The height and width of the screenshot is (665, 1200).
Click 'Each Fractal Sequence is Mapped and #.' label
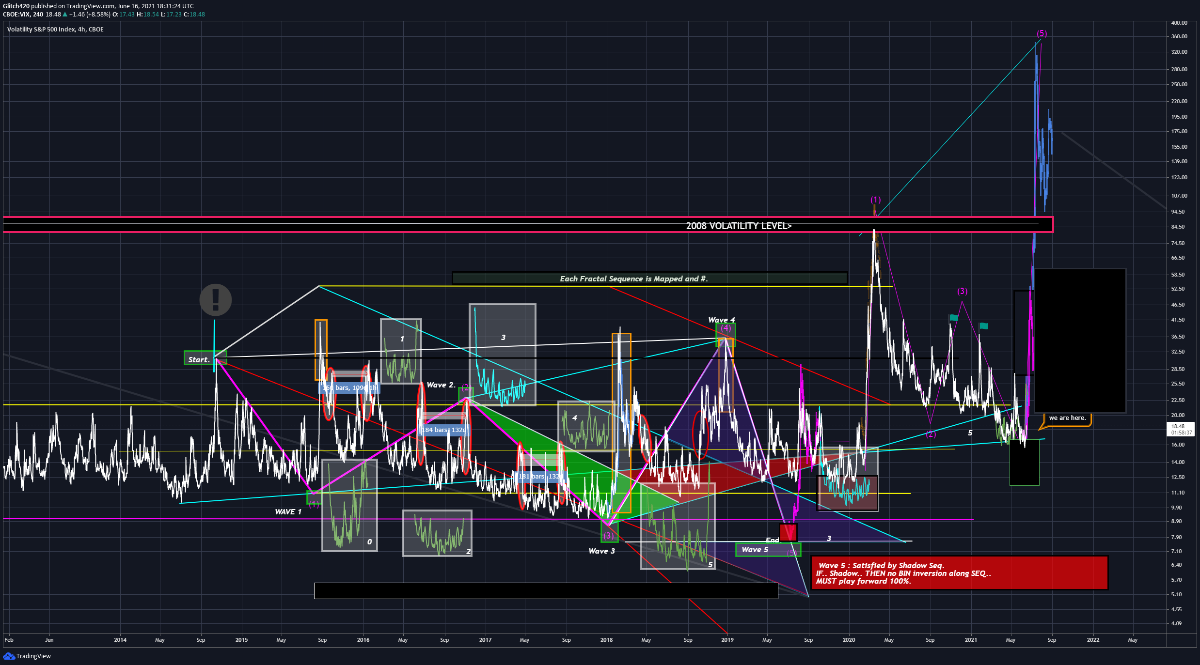tap(649, 278)
